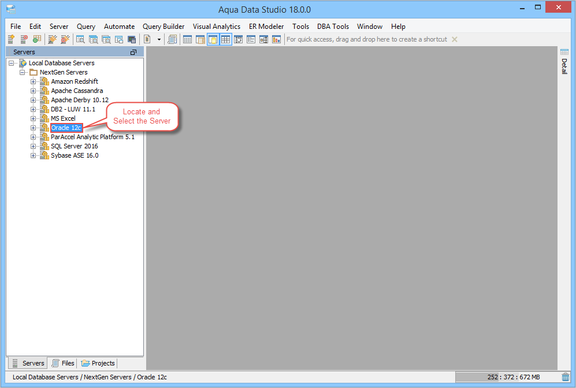Open the Automate menu

[x=119, y=27]
